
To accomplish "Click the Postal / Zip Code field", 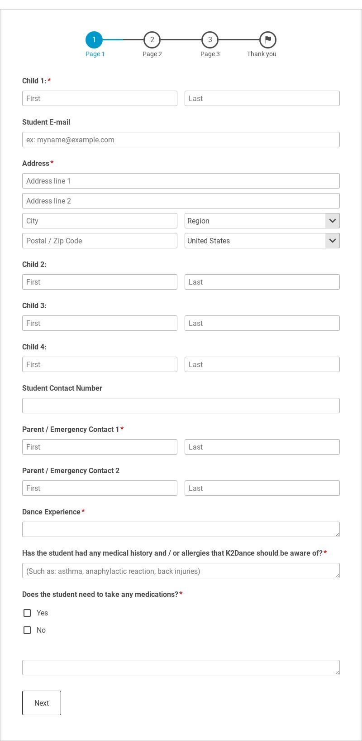I will [100, 241].
